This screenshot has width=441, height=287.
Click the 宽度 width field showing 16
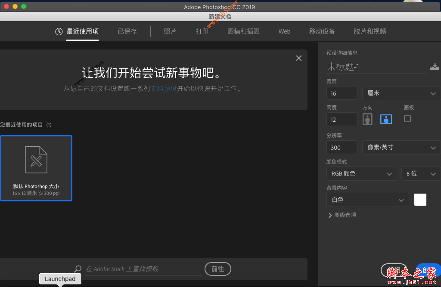click(342, 93)
